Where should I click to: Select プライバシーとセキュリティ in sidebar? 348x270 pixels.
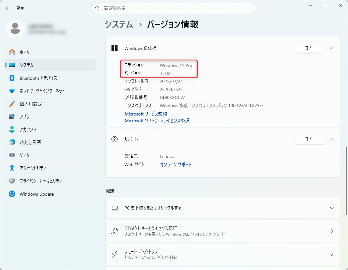41,181
